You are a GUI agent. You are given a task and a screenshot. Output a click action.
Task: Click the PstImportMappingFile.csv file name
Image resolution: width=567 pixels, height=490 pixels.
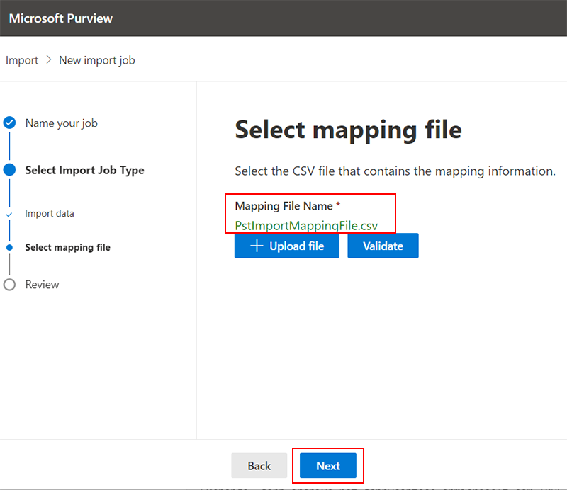[306, 225]
